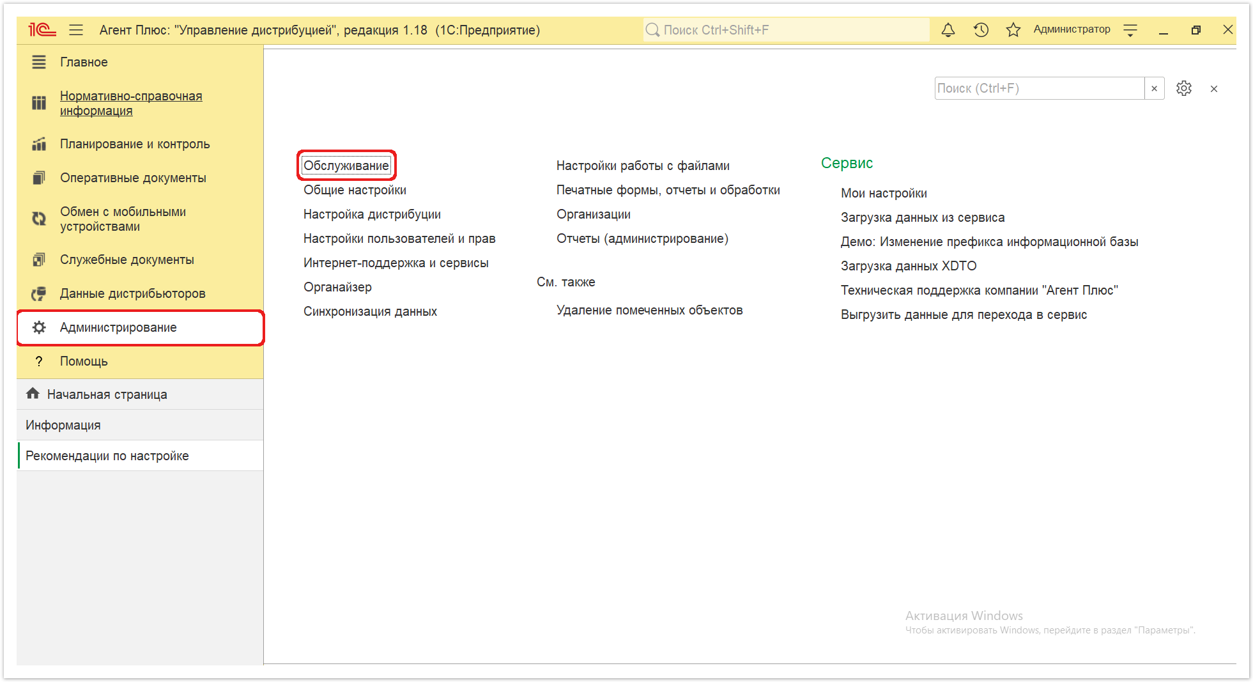1253x682 pixels.
Task: Clear the Поиск (Ctrl+F) field
Action: pyautogui.click(x=1155, y=88)
